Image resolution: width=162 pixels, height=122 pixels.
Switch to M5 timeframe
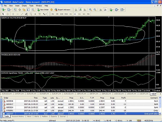[57, 14]
